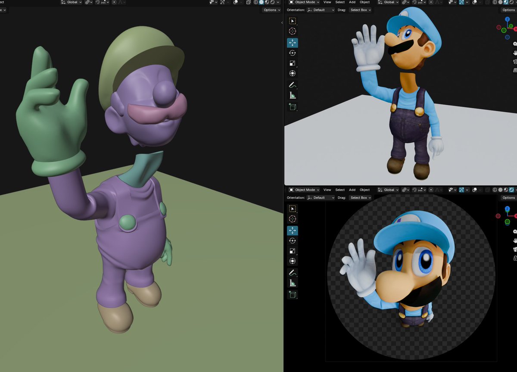Select the Rotate tool in bottom-right viewport

[293, 241]
